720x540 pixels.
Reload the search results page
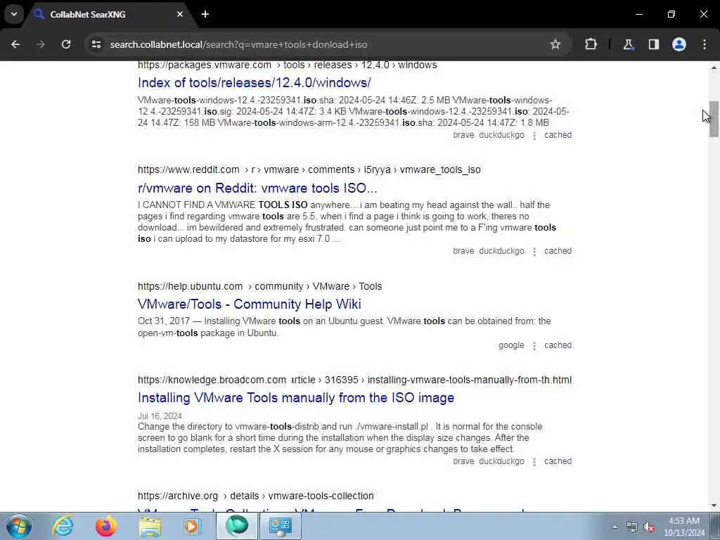66,44
